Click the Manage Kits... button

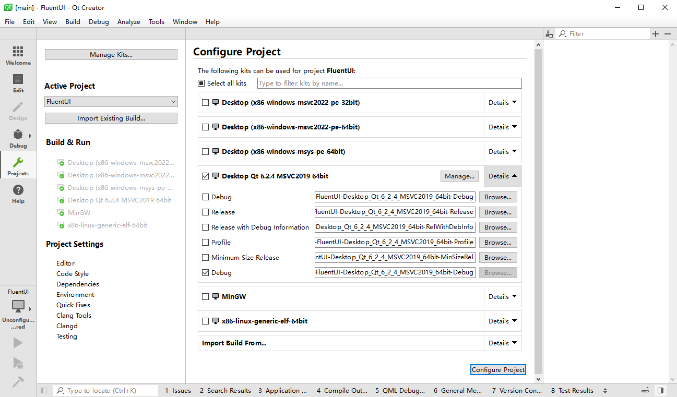(x=111, y=55)
